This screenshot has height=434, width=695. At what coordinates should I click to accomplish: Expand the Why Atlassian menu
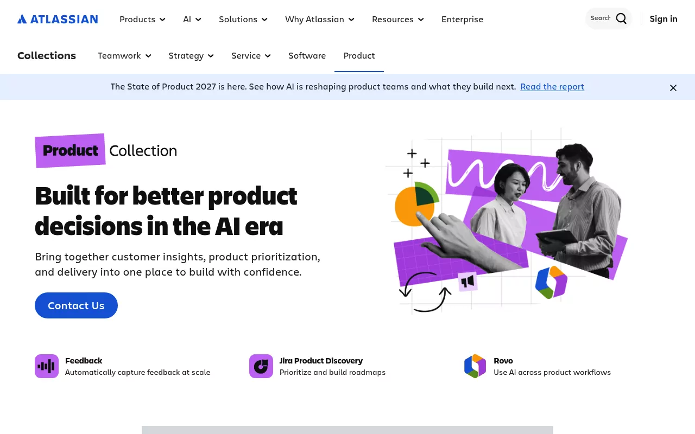[320, 19]
